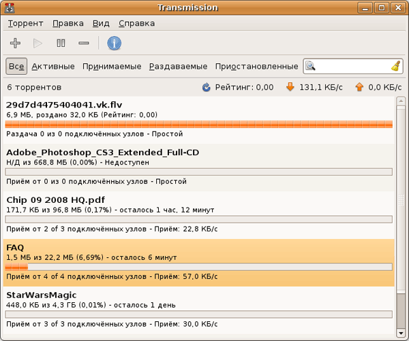Pause the torrent with the pause icon
This screenshot has width=409, height=341.
point(61,44)
